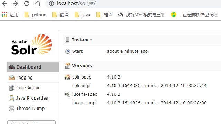Click the solr-impl label
The width and height of the screenshot is (221, 124).
[x=81, y=86]
